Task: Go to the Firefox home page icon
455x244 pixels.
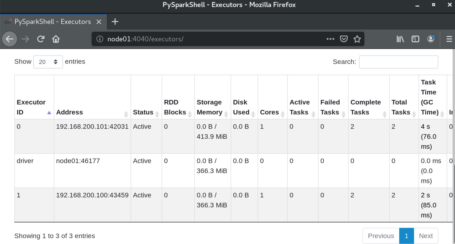Action: [x=56, y=39]
